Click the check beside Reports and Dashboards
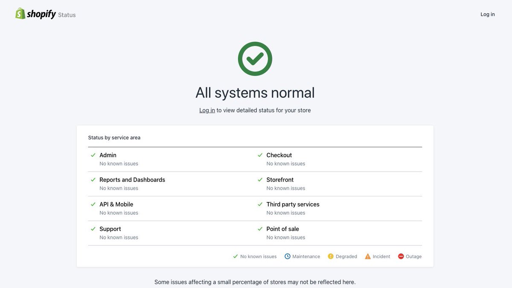Viewport: 512px width, 288px height. click(x=93, y=180)
